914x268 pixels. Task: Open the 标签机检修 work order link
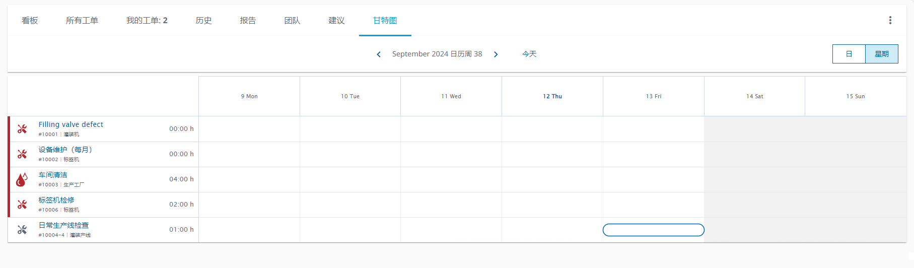pyautogui.click(x=56, y=200)
